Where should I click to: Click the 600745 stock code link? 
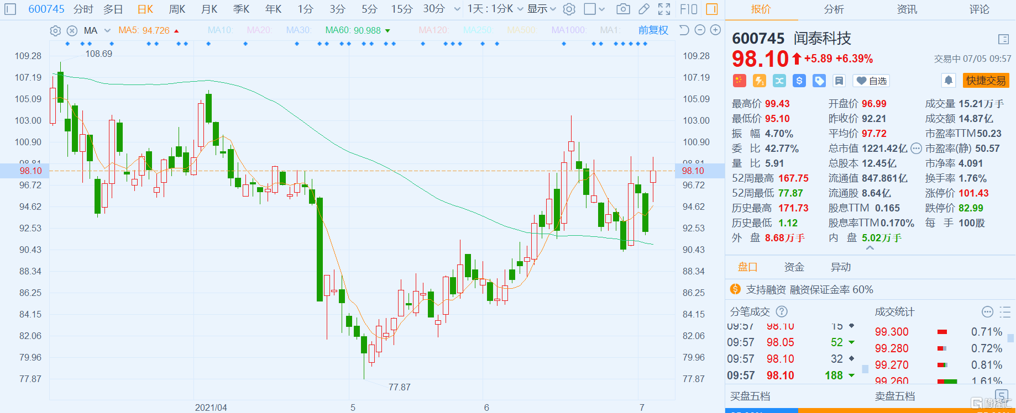tap(46, 9)
